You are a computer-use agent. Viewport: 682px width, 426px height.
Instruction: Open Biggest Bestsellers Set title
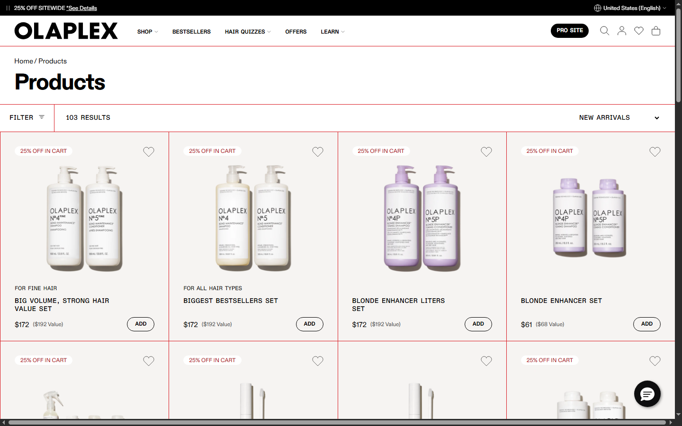tap(231, 301)
